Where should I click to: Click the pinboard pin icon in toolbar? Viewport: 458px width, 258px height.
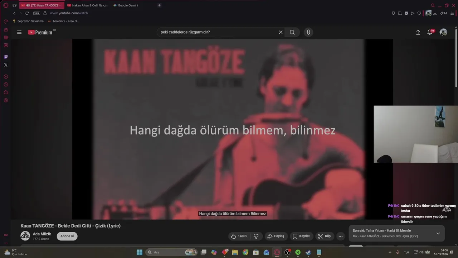tap(393, 13)
